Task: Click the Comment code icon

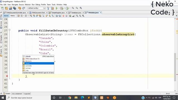Action: pyautogui.click(x=70, y=16)
